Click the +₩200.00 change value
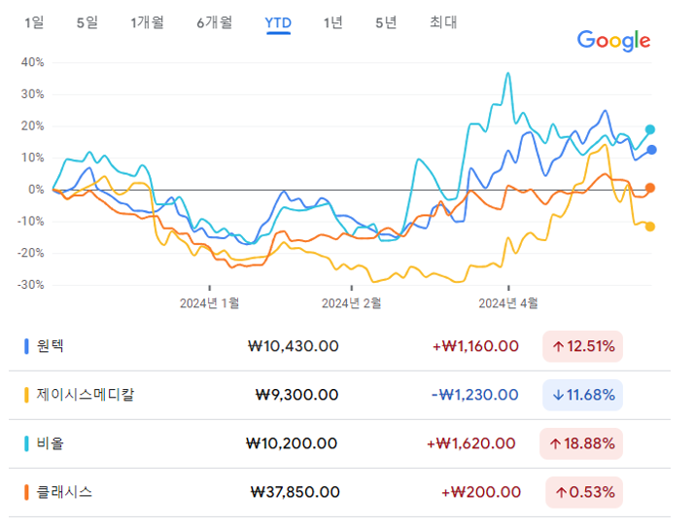 481,492
